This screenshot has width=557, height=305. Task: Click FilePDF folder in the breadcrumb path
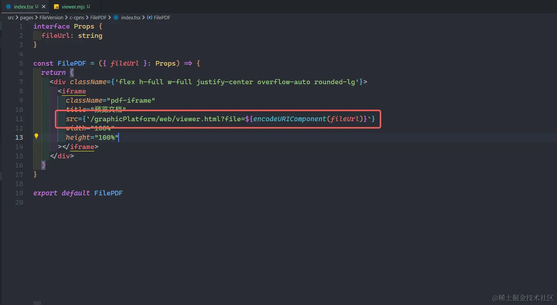point(98,17)
